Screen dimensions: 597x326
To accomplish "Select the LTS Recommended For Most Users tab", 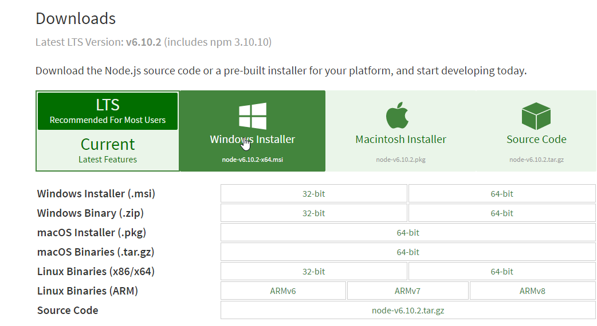I will [x=108, y=111].
